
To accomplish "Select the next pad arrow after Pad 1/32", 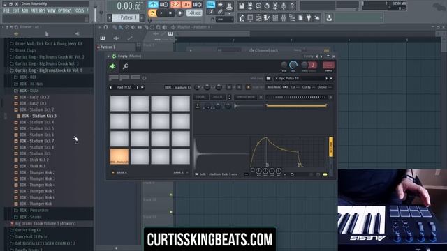I will (x=138, y=87).
